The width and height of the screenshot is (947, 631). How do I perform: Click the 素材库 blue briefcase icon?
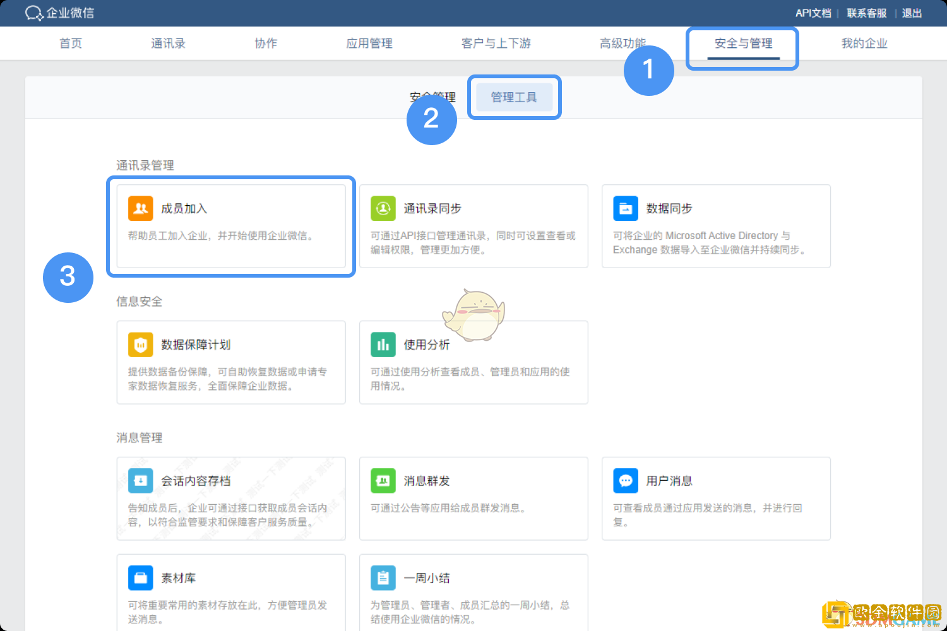coord(141,578)
